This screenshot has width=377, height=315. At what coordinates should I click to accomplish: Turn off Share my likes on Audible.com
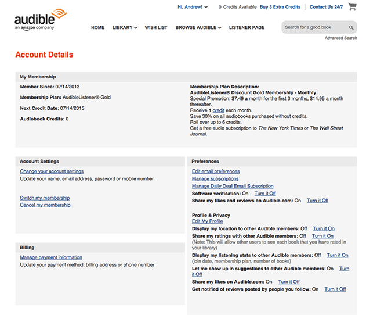[x=289, y=282]
